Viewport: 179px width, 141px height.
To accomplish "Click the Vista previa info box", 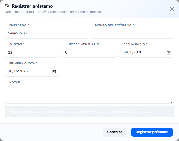I will tap(89, 112).
